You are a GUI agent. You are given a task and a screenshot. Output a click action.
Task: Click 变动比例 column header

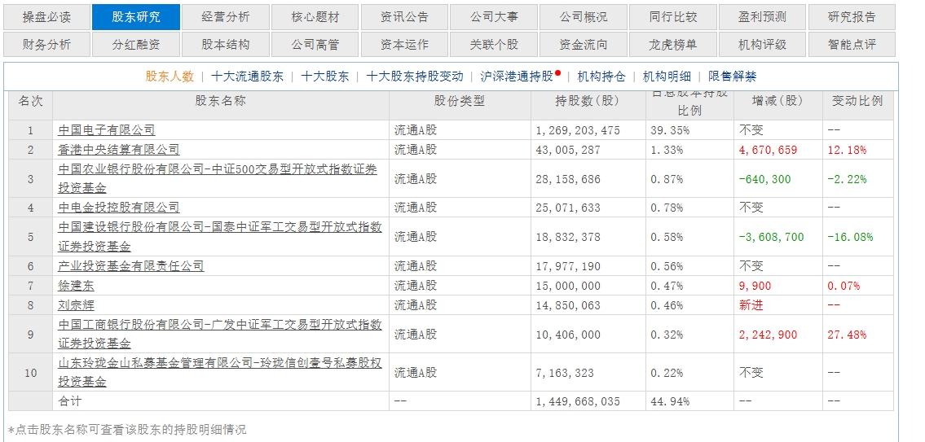point(857,101)
